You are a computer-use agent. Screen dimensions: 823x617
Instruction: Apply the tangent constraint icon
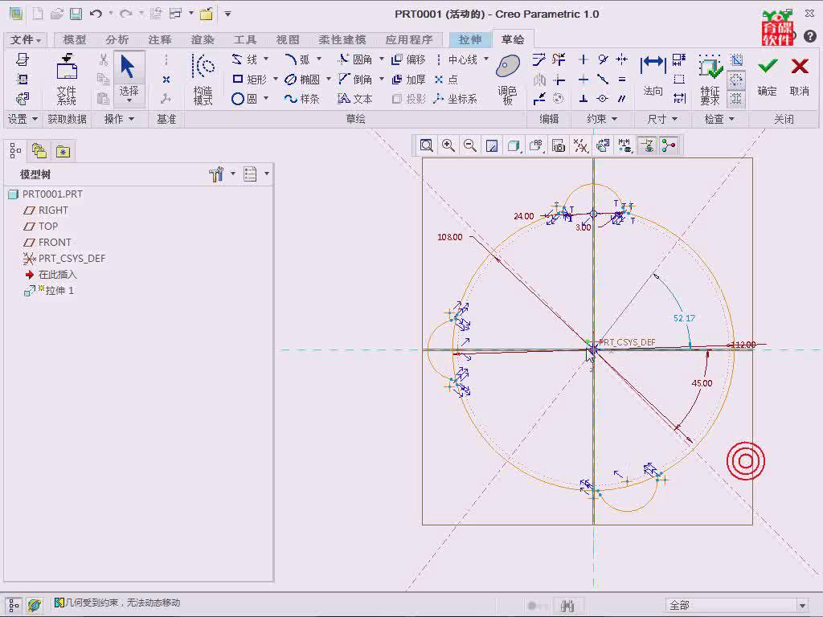[x=603, y=59]
